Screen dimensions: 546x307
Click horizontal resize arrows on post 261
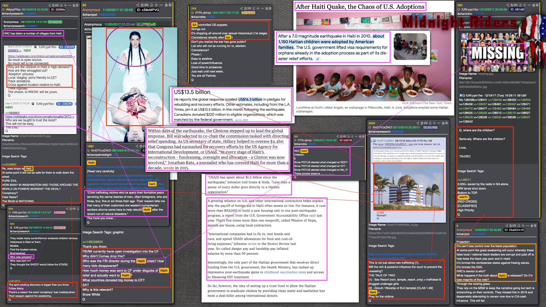point(356,136)
